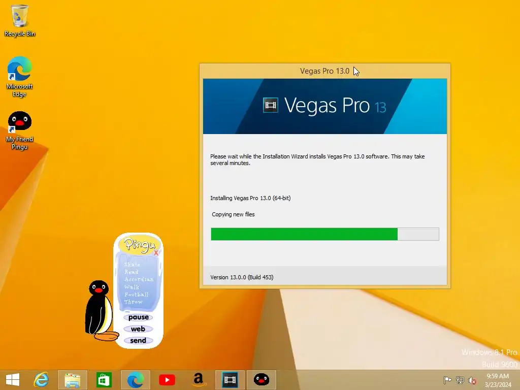The image size is (520, 390).
Task: Click Installing Vegas Pro 13.0 (64-bit) text
Action: (250, 198)
